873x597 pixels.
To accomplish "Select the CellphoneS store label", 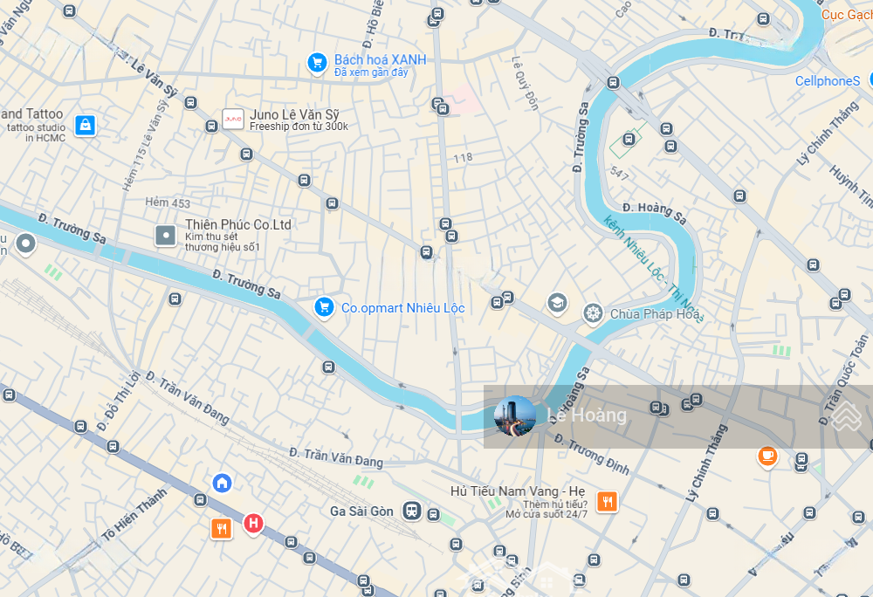I will [828, 81].
